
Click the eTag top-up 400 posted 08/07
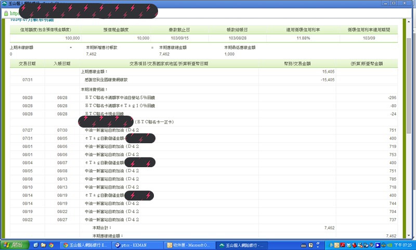click(x=393, y=162)
